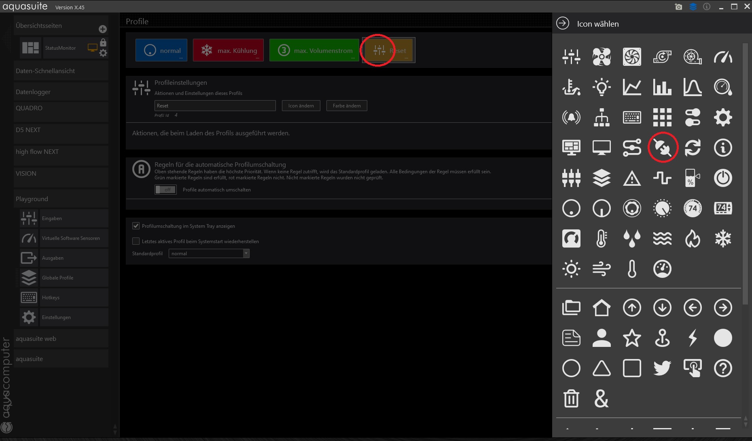The width and height of the screenshot is (752, 441).
Task: Click the Icon ändern button
Action: click(x=301, y=106)
